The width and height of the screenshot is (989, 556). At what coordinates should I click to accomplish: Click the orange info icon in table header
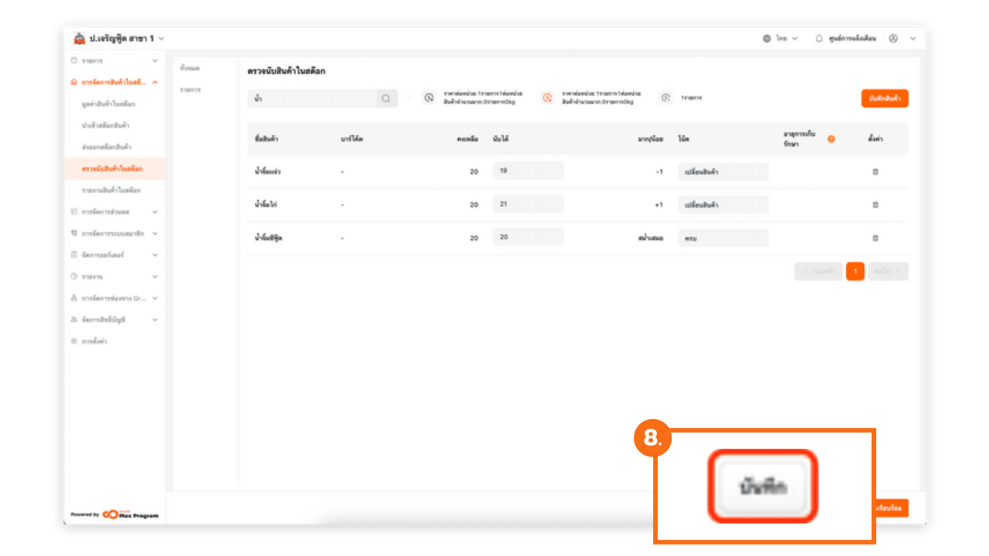tap(831, 139)
